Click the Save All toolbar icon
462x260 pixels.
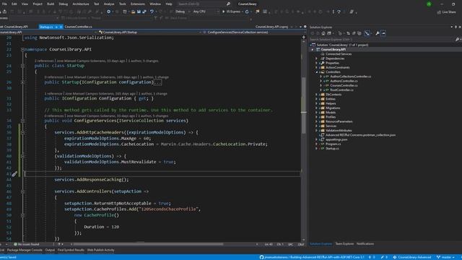(x=144, y=12)
